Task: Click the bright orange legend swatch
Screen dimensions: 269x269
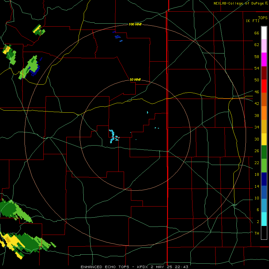Action: click(x=264, y=113)
